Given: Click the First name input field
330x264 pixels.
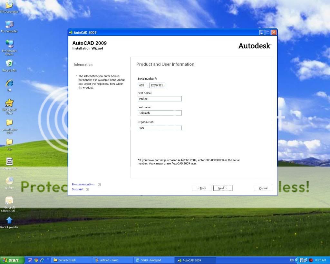Looking at the screenshot, I should [x=160, y=99].
